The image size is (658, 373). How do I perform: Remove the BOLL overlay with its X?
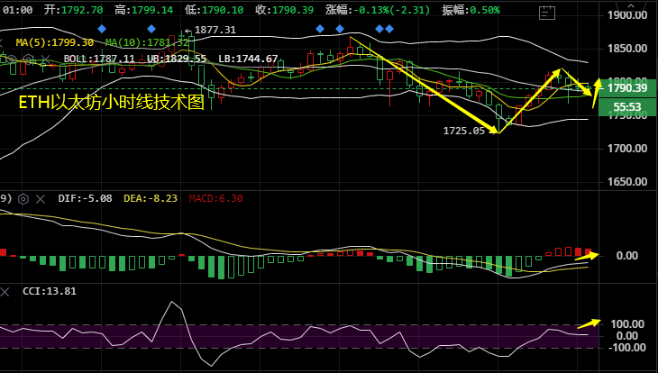(x=46, y=59)
